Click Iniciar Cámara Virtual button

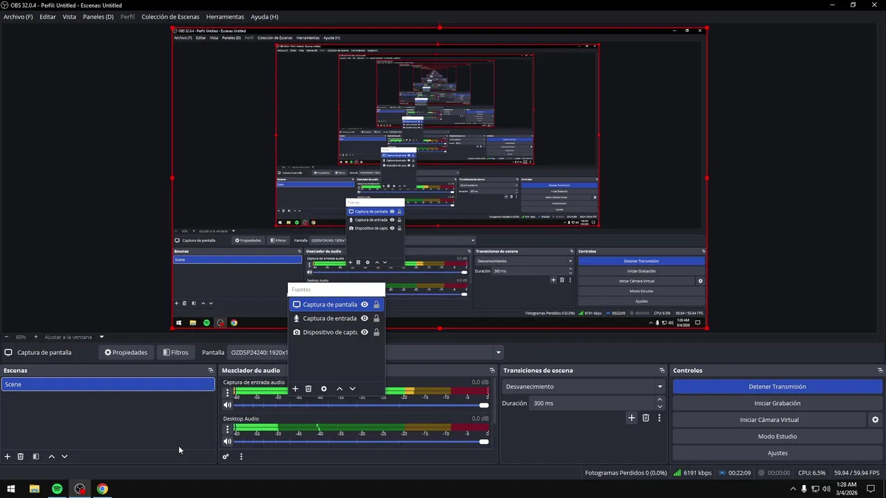[769, 420]
